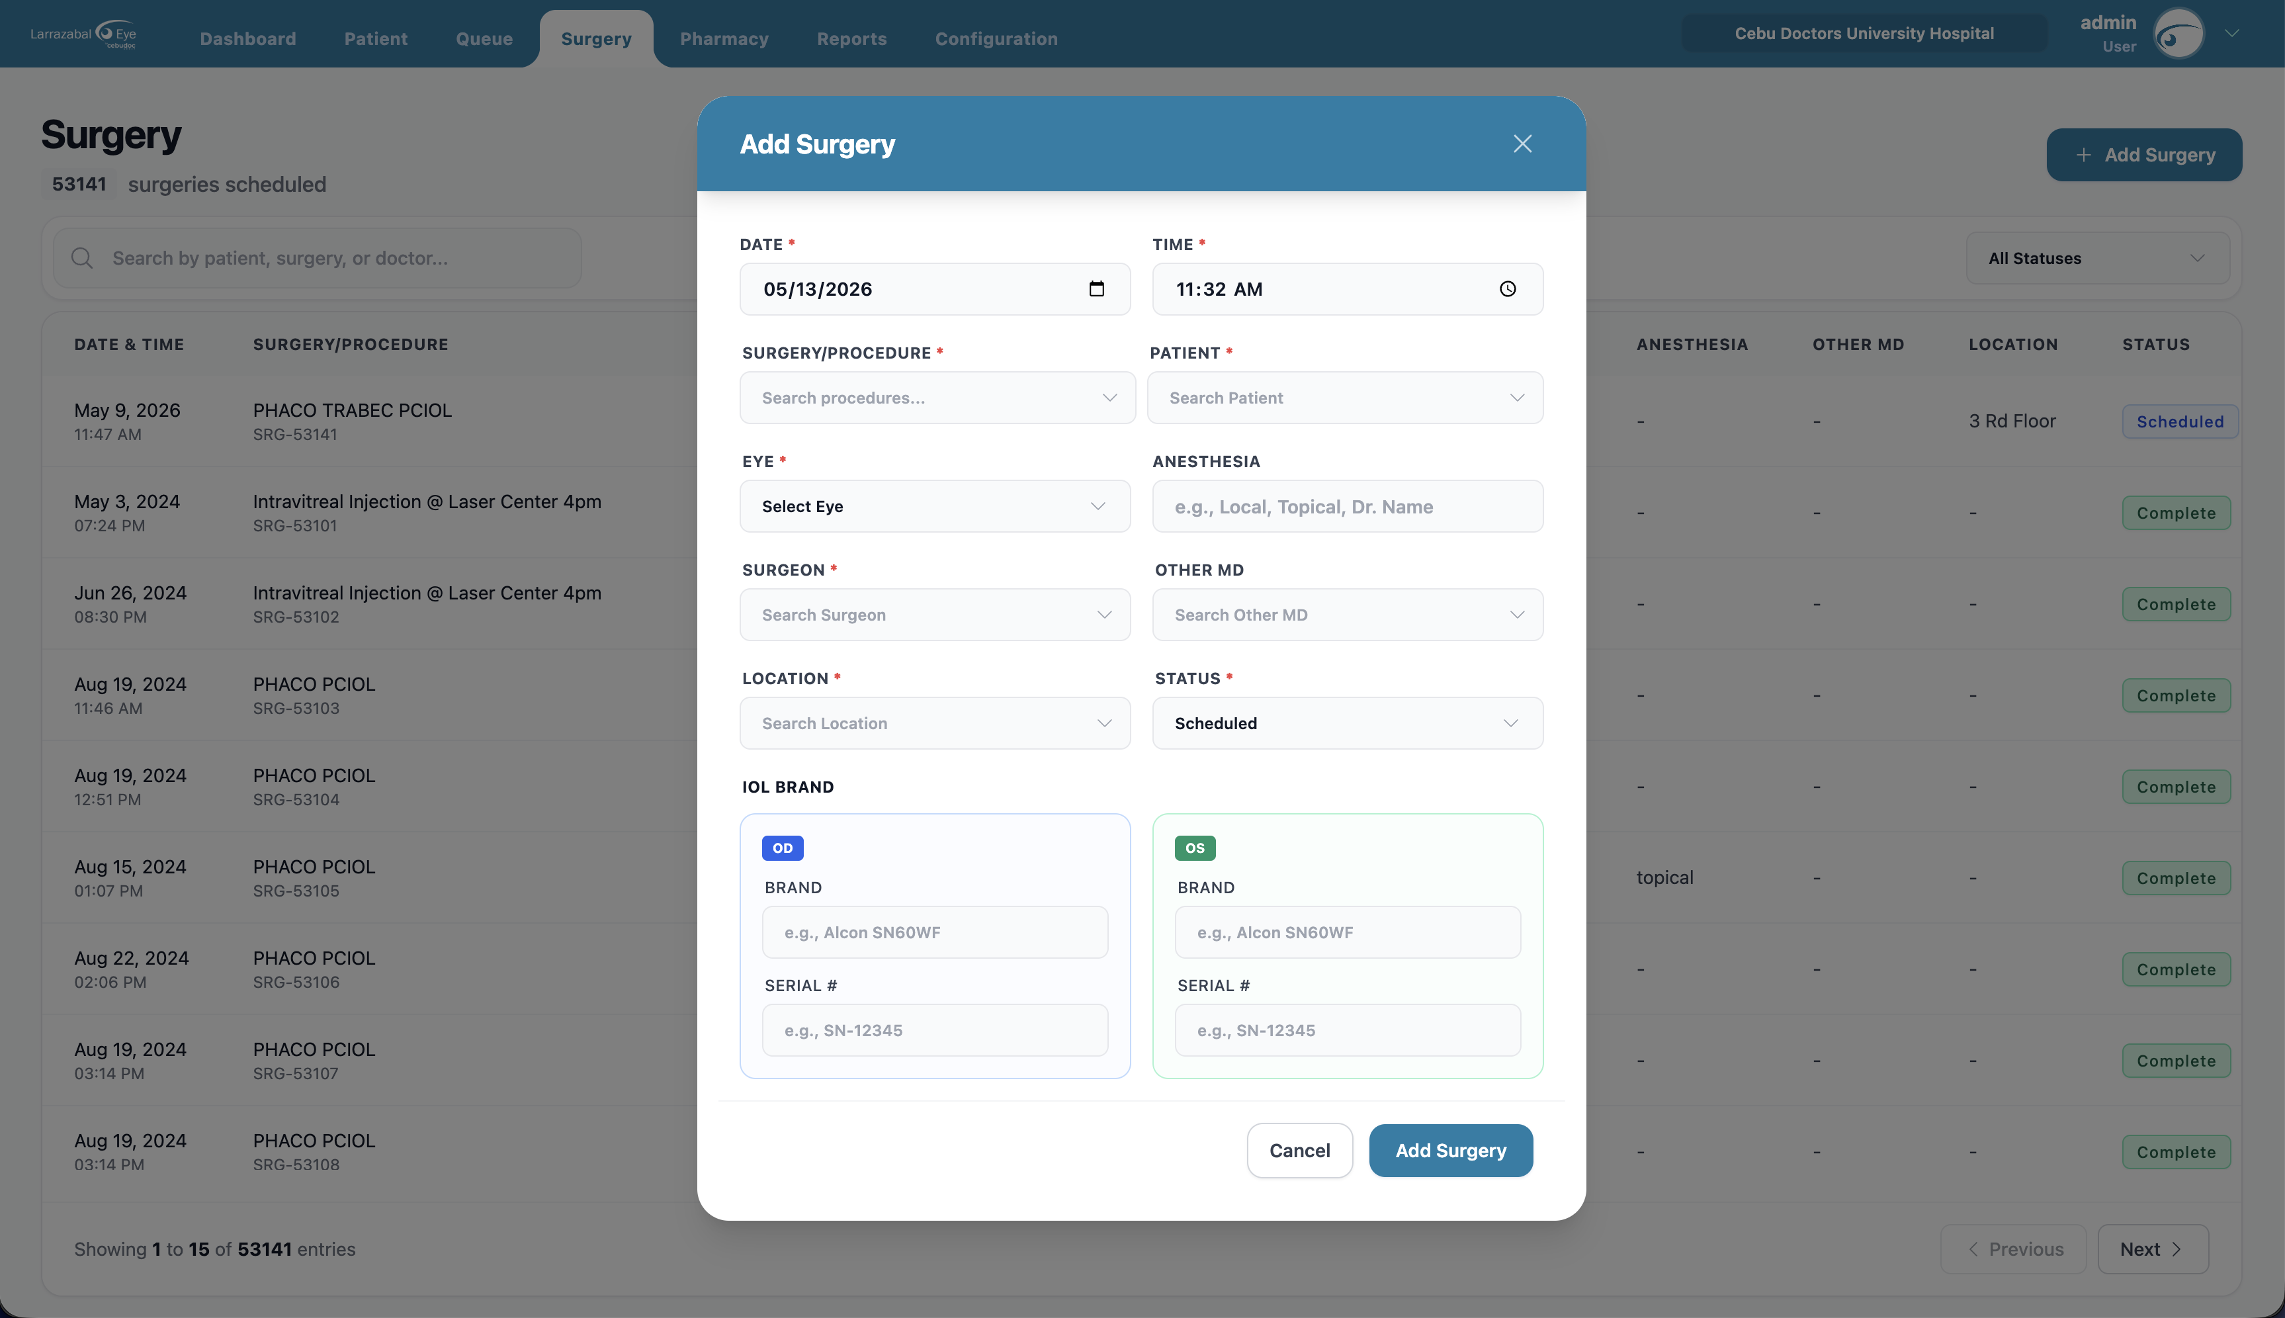Click the 'topical' anesthesia cell
This screenshot has width=2285, height=1318.
1664,877
